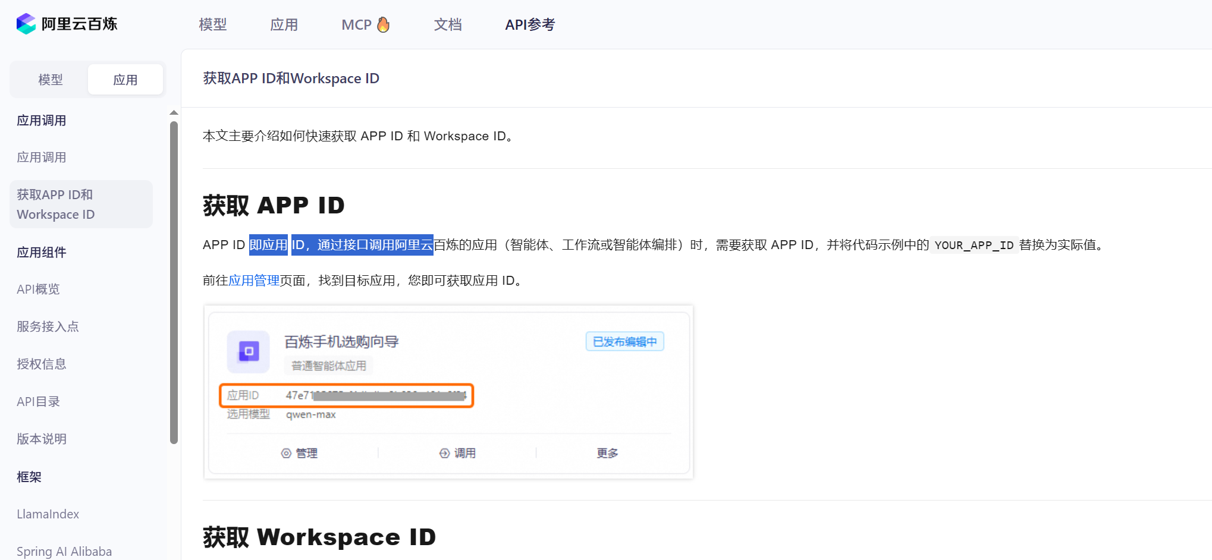
Task: Click the 获取 APP ID heading
Action: click(274, 206)
